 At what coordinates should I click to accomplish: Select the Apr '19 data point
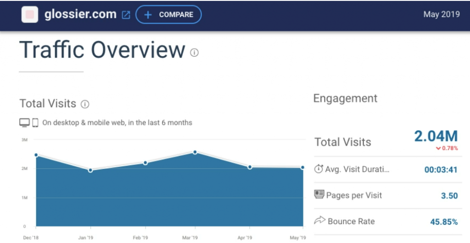click(x=250, y=167)
